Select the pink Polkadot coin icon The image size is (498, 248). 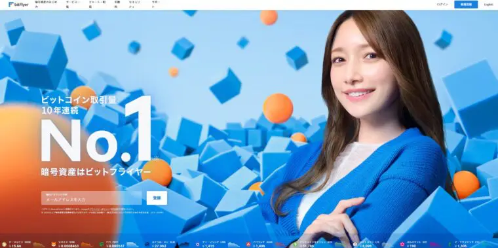point(402,244)
